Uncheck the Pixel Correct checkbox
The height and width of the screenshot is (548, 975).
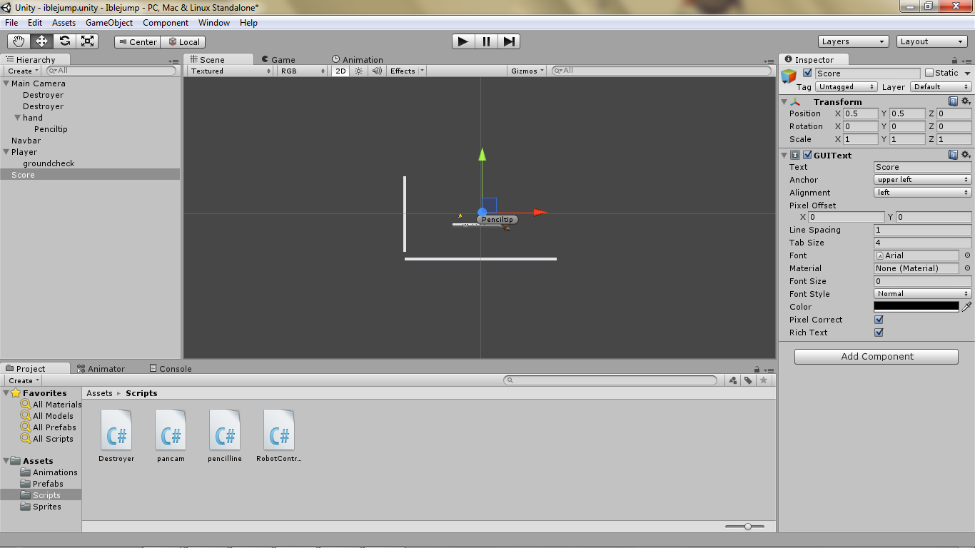(879, 320)
